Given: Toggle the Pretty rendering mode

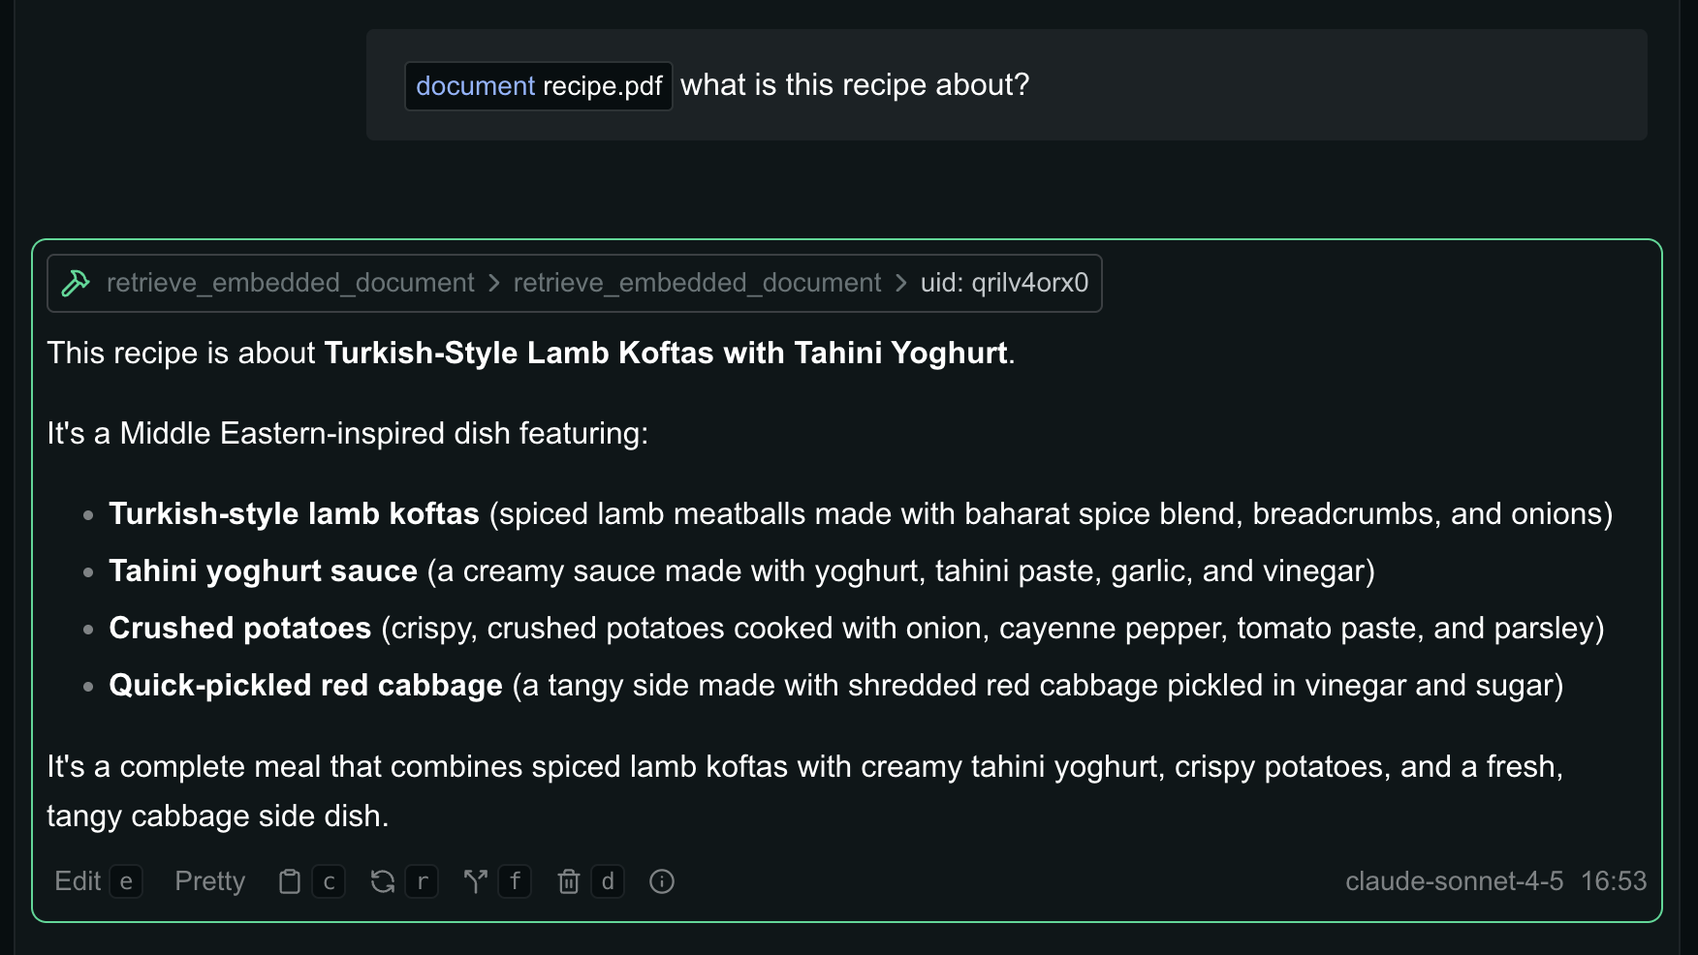Looking at the screenshot, I should pos(209,881).
